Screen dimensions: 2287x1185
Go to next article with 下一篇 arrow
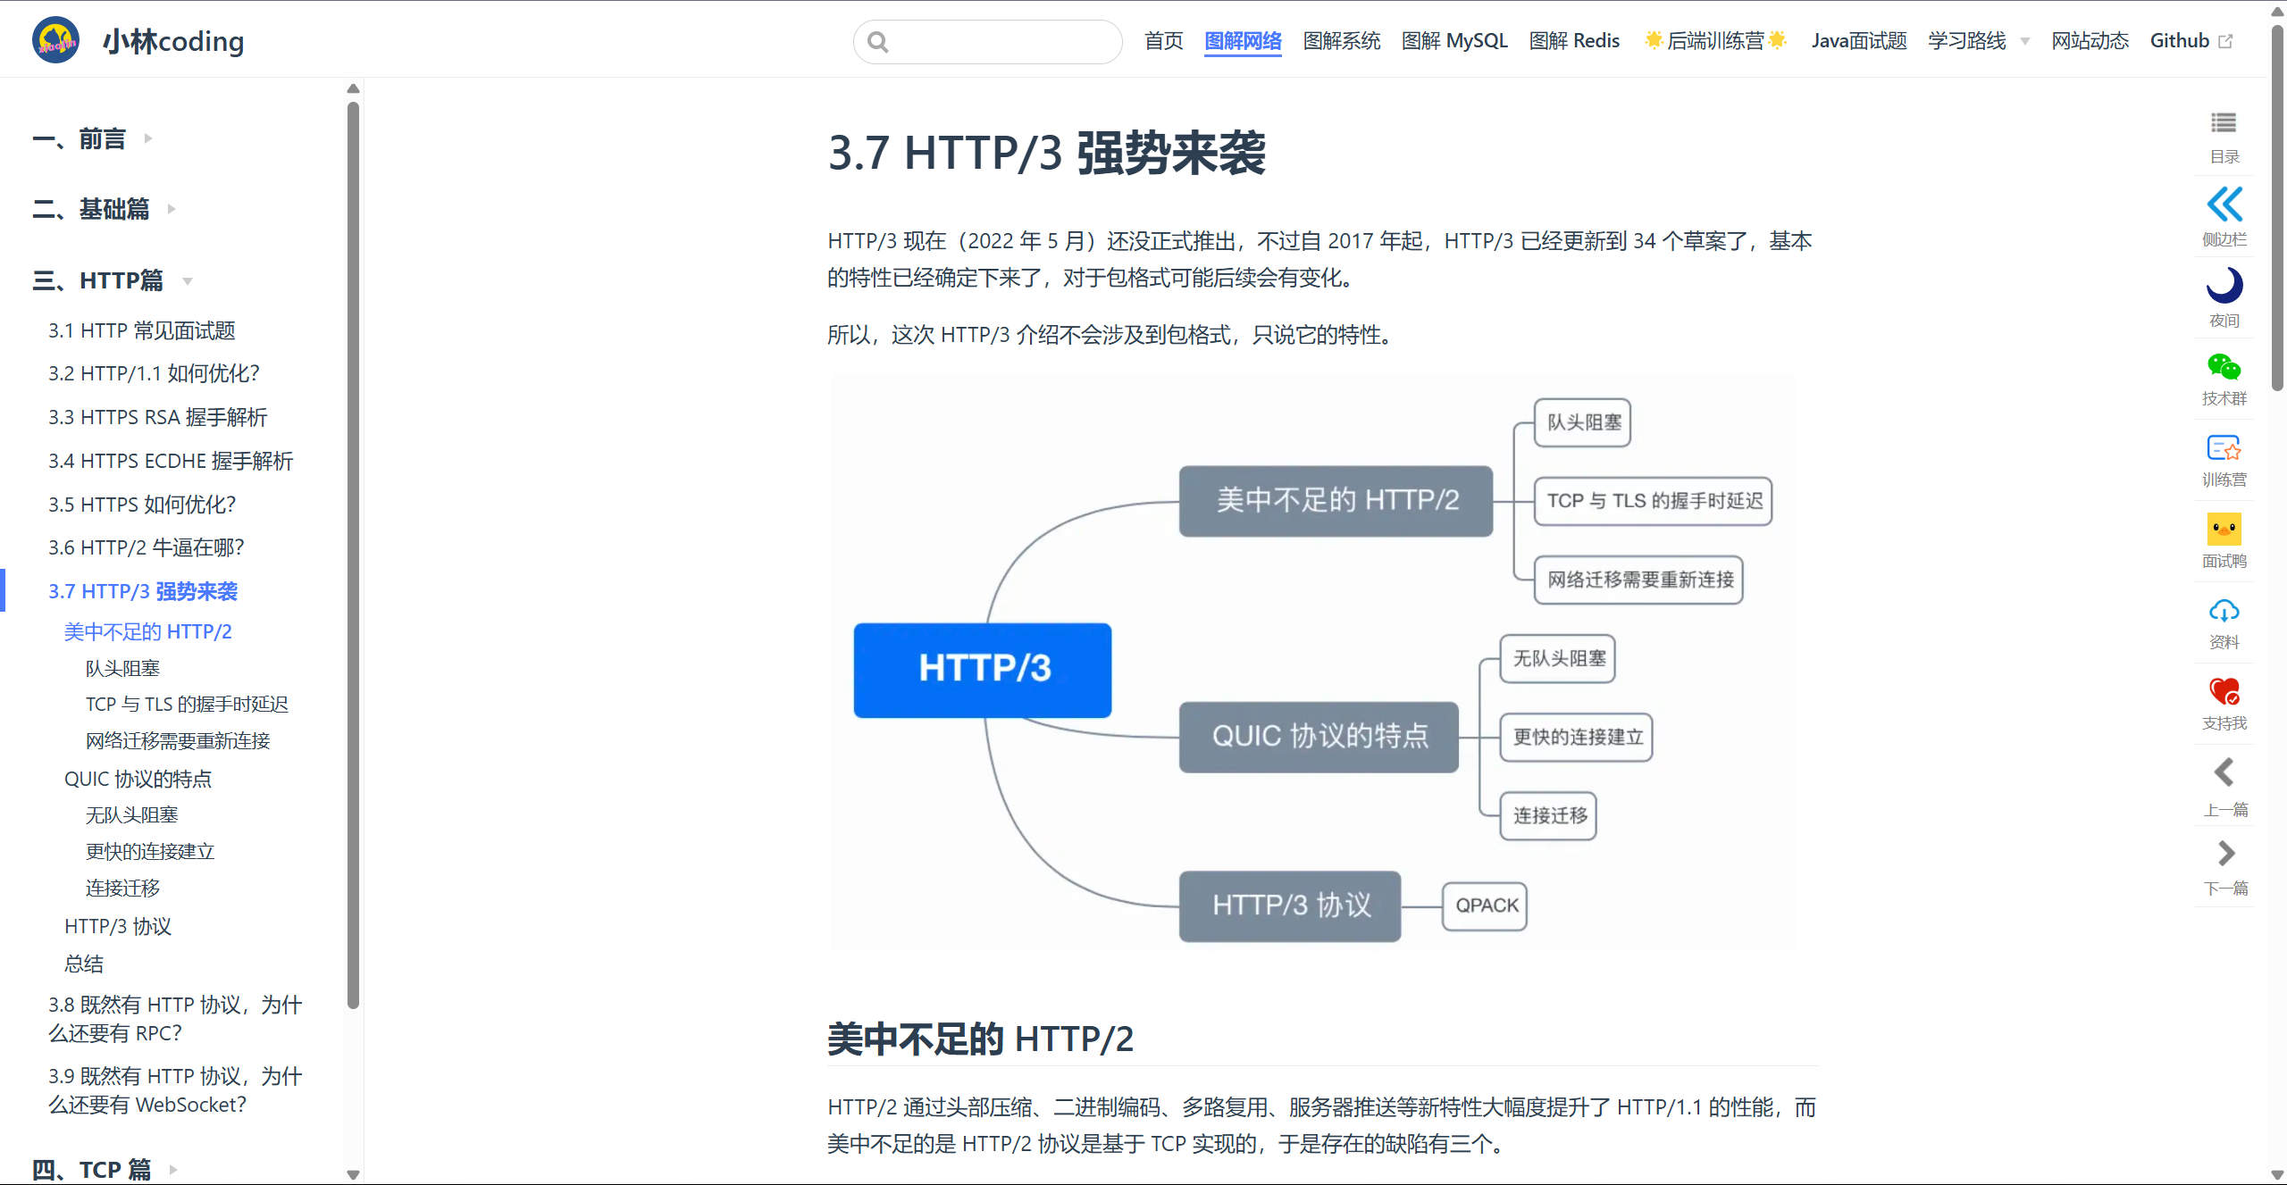click(x=2225, y=854)
